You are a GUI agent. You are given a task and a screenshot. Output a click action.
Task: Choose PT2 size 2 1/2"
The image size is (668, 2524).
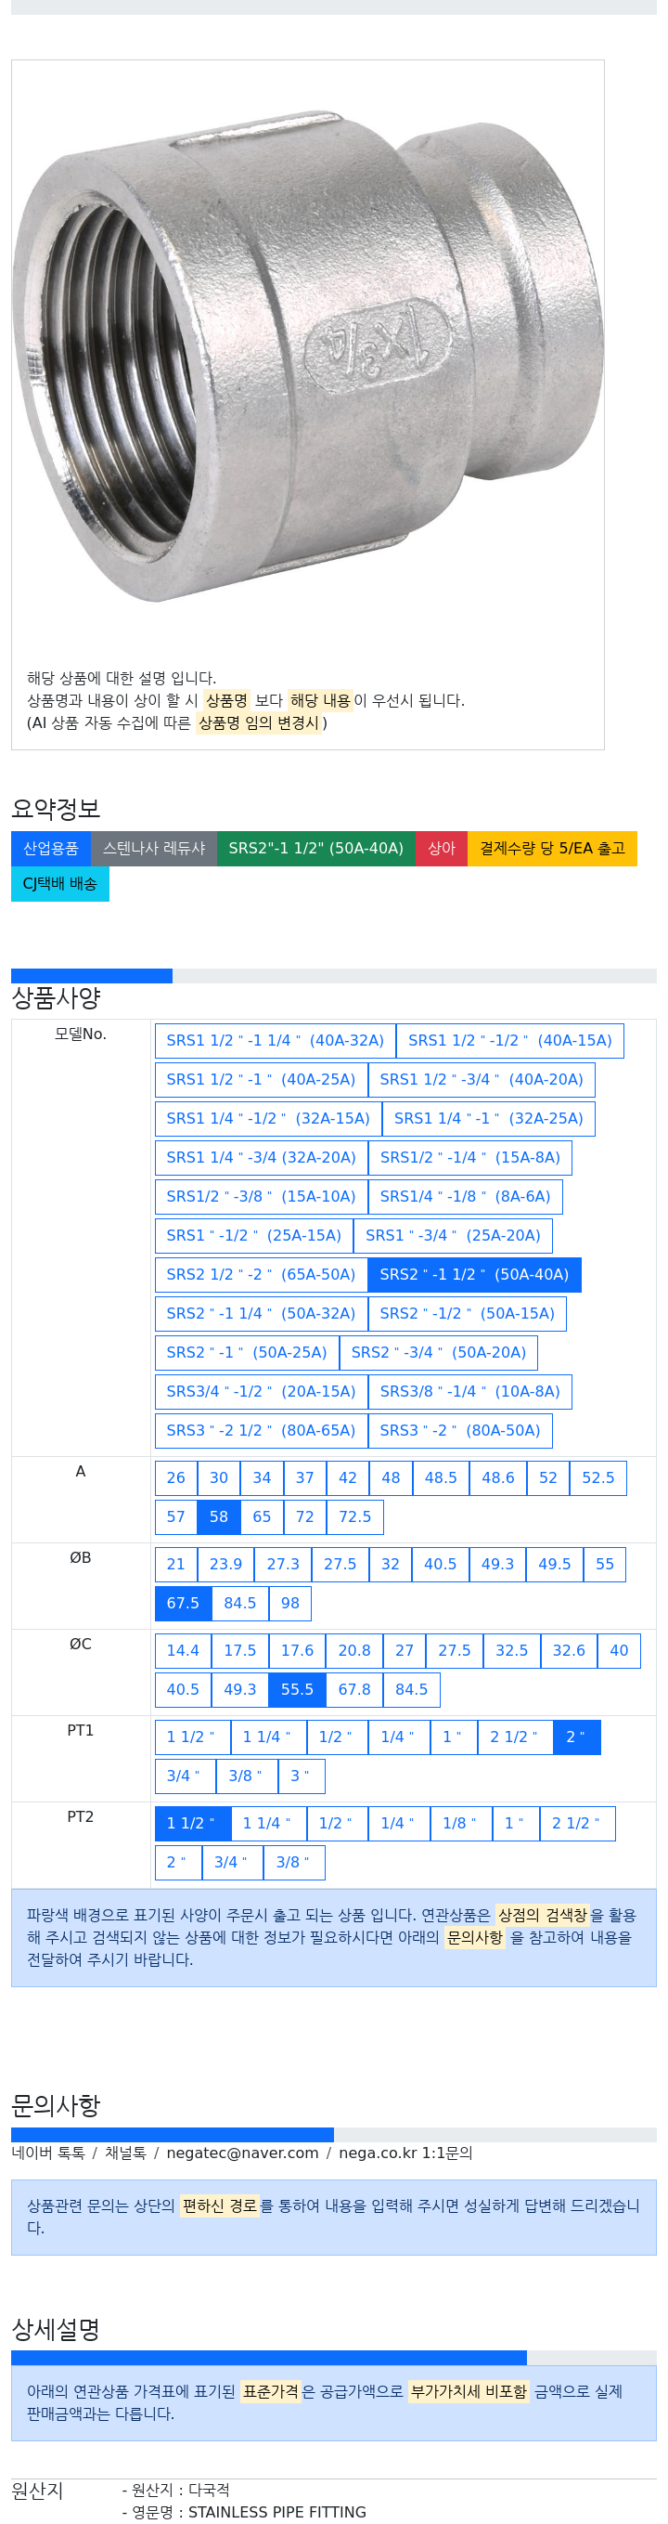[577, 1823]
